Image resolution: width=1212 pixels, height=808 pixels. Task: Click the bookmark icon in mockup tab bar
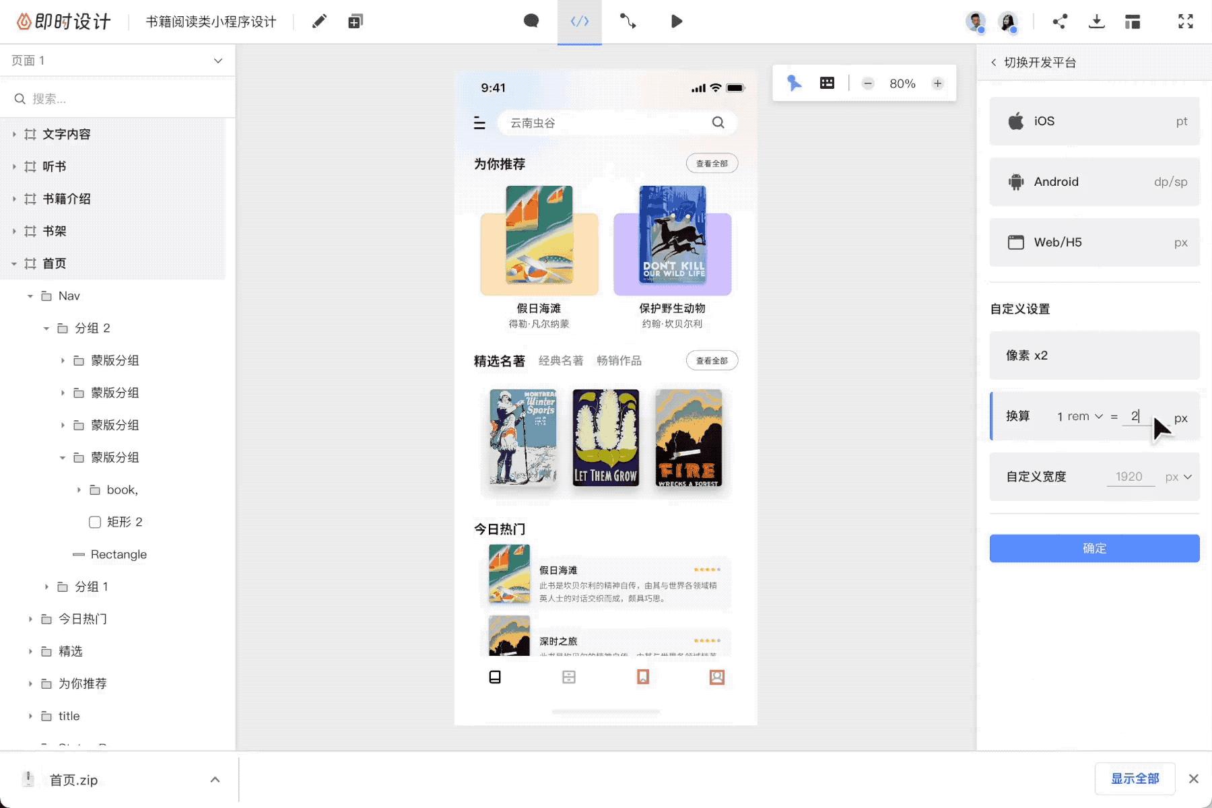643,677
